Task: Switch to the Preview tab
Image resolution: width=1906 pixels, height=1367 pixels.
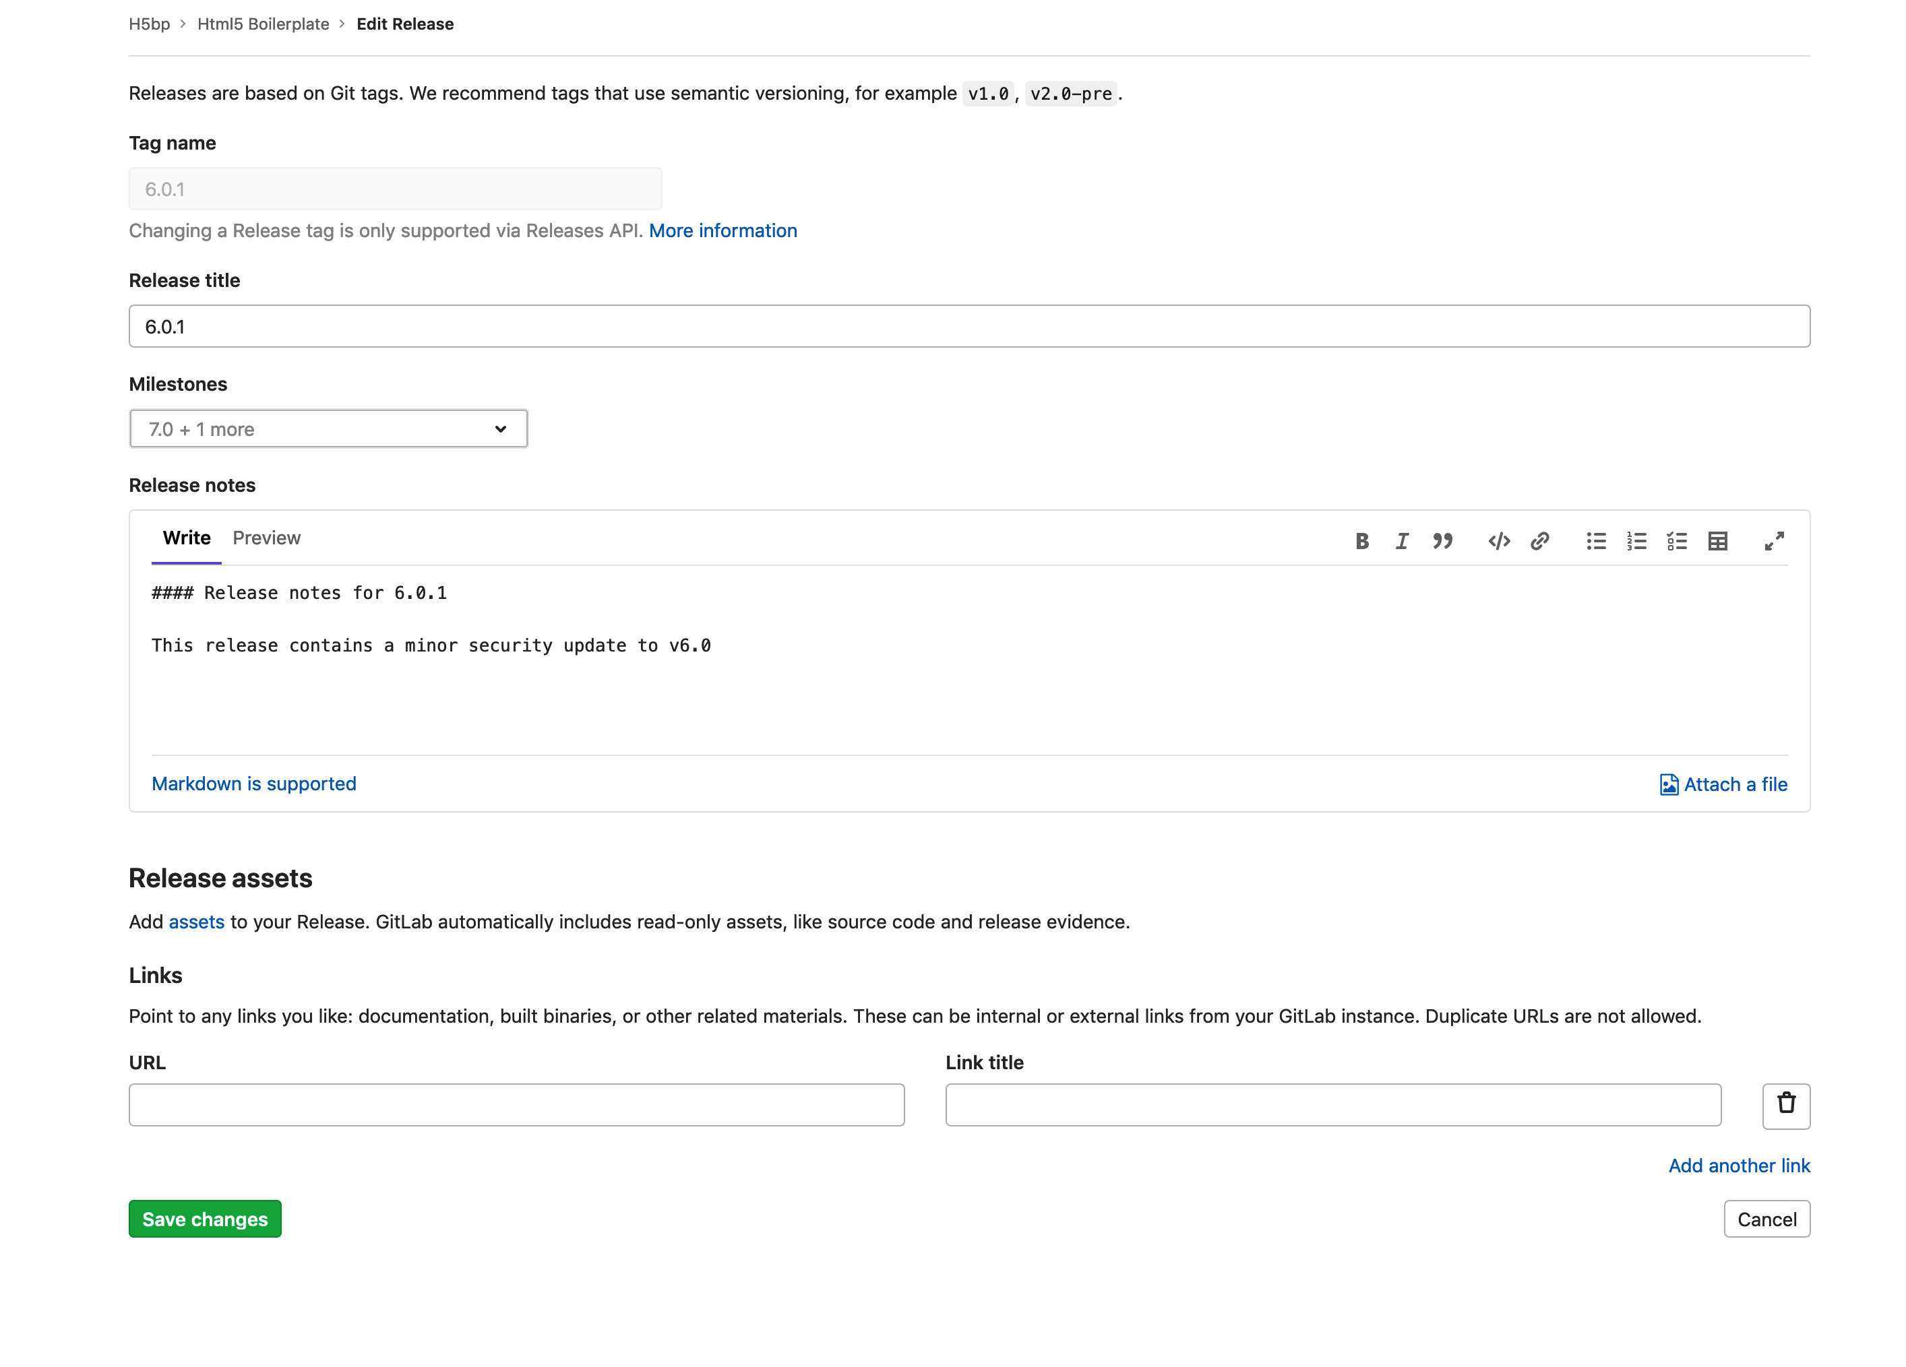Action: [266, 538]
